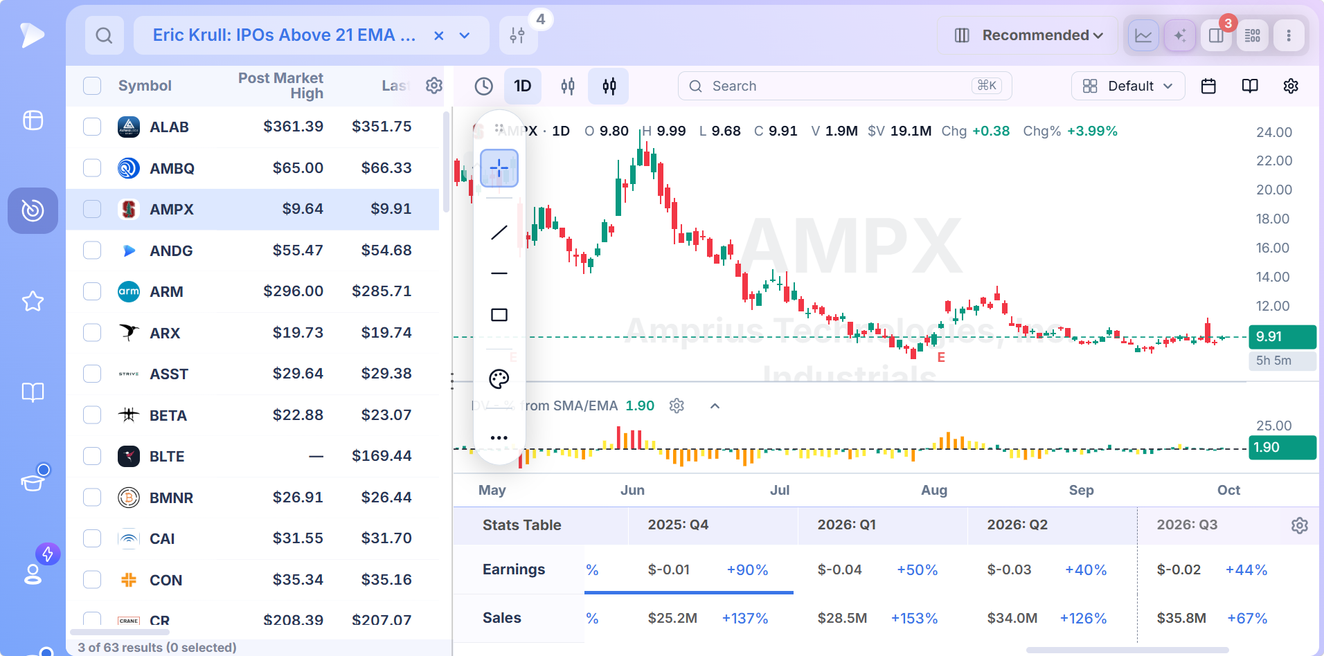Click the chart Search input field
1324x656 pixels.
pyautogui.click(x=845, y=86)
